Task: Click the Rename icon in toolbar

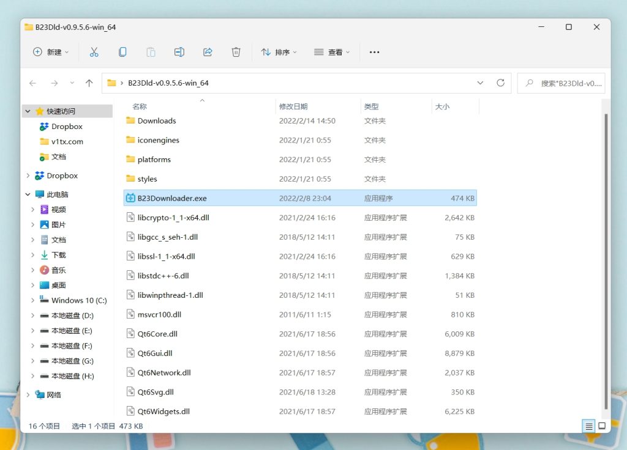Action: [x=179, y=52]
